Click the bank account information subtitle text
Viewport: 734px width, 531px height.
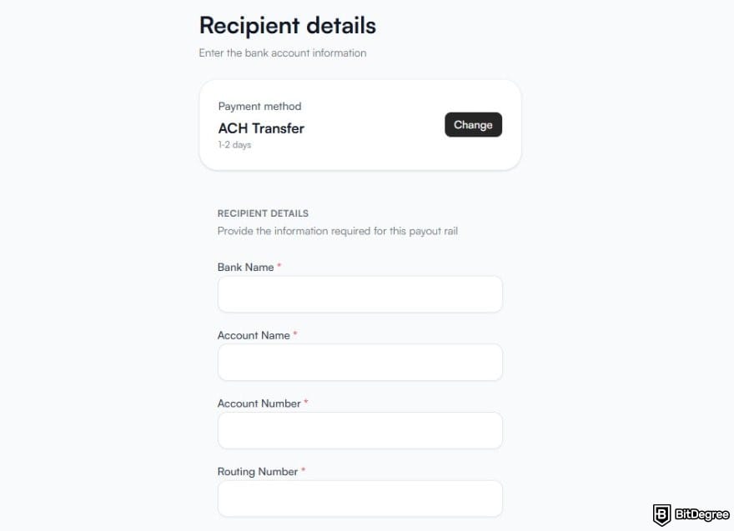pos(282,53)
